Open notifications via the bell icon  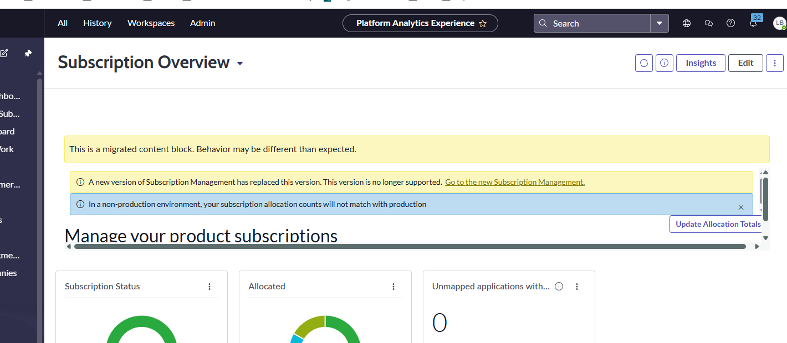(x=753, y=23)
